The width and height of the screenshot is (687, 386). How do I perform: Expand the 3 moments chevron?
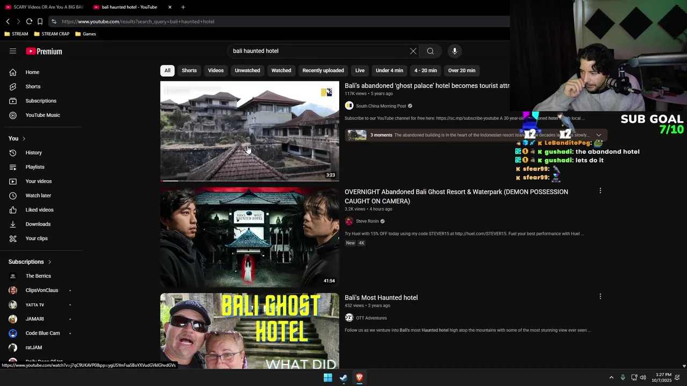pos(598,135)
